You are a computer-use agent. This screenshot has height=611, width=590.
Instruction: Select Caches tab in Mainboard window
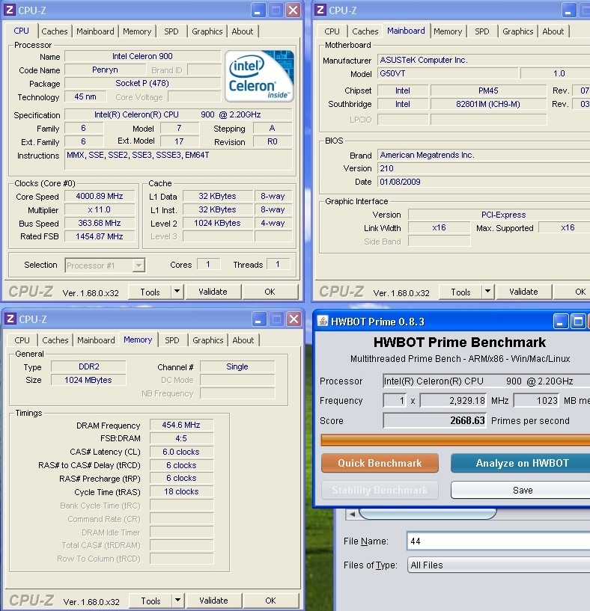(365, 31)
